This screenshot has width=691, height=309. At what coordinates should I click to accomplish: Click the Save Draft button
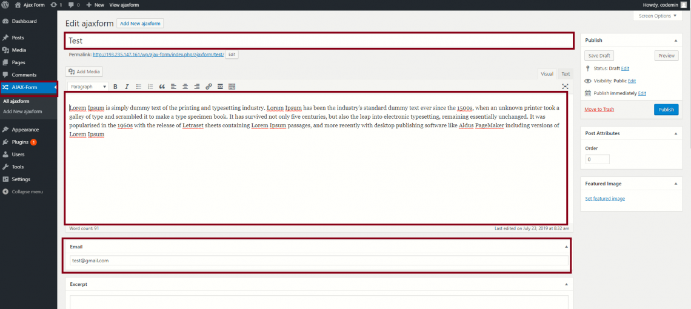(x=599, y=56)
